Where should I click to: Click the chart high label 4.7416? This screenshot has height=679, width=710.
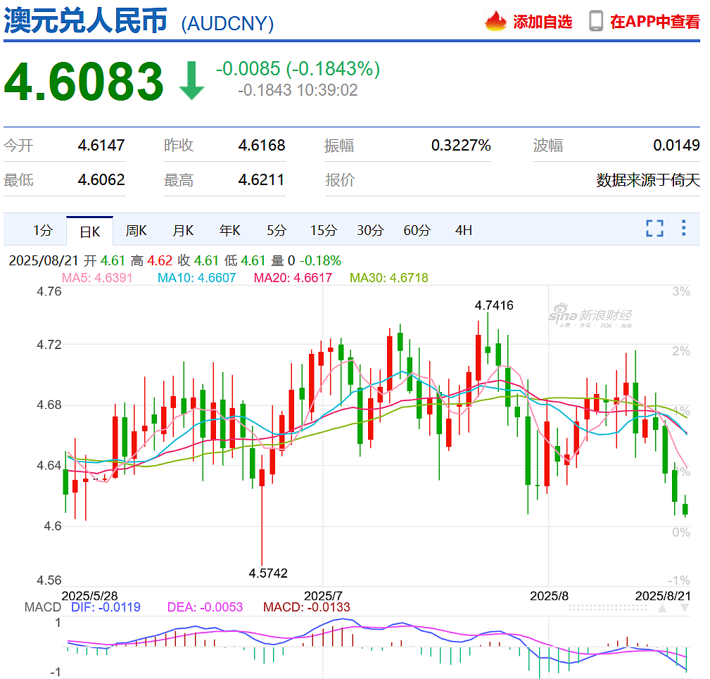[x=494, y=305]
